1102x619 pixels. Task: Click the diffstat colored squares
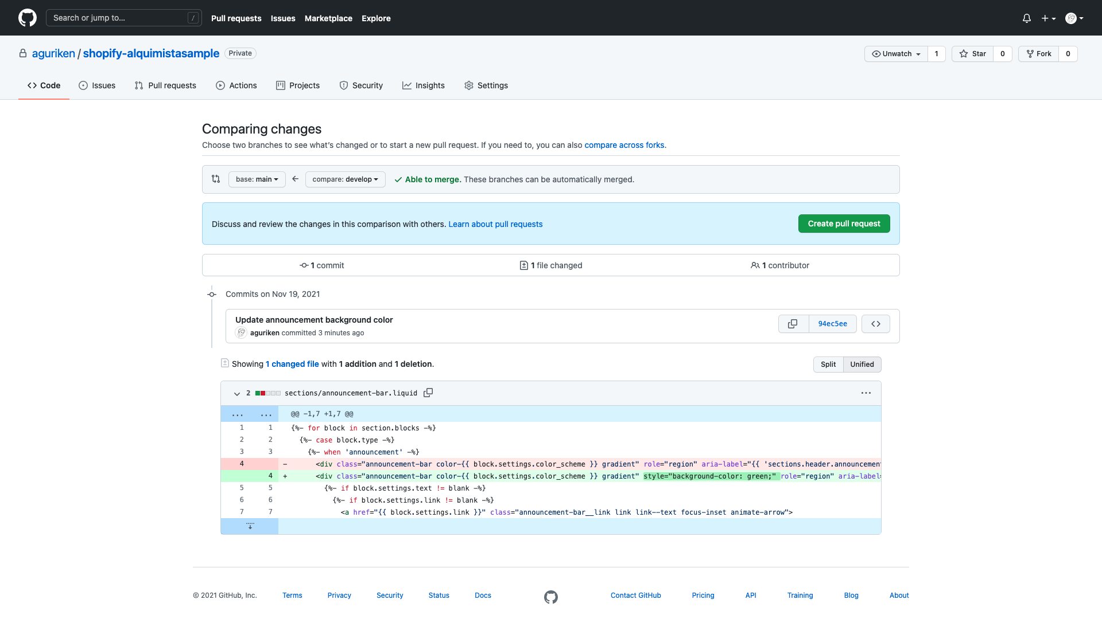pos(268,393)
